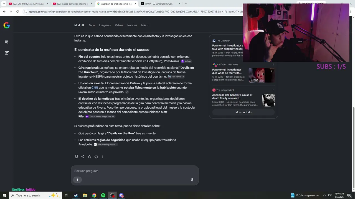Expand the browser tab search dropdown
The width and height of the screenshot is (355, 199).
[x=4, y=4]
